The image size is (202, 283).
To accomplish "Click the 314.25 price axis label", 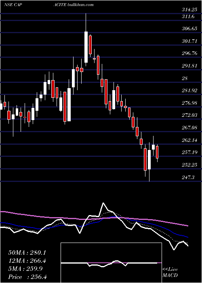I will click(189, 10).
